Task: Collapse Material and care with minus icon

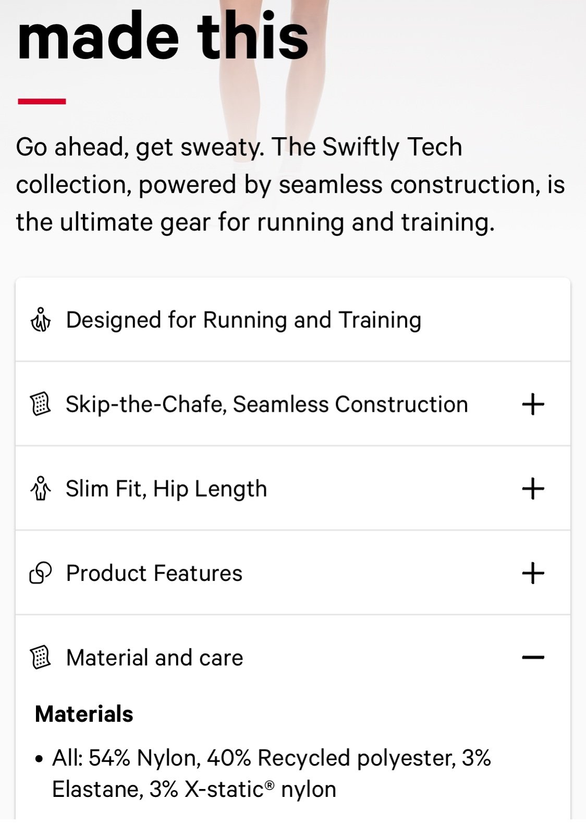Action: 533,658
